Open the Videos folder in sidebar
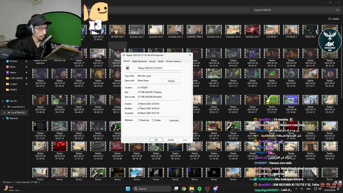Image resolution: width=343 pixels, height=193 pixels. pos(13,73)
